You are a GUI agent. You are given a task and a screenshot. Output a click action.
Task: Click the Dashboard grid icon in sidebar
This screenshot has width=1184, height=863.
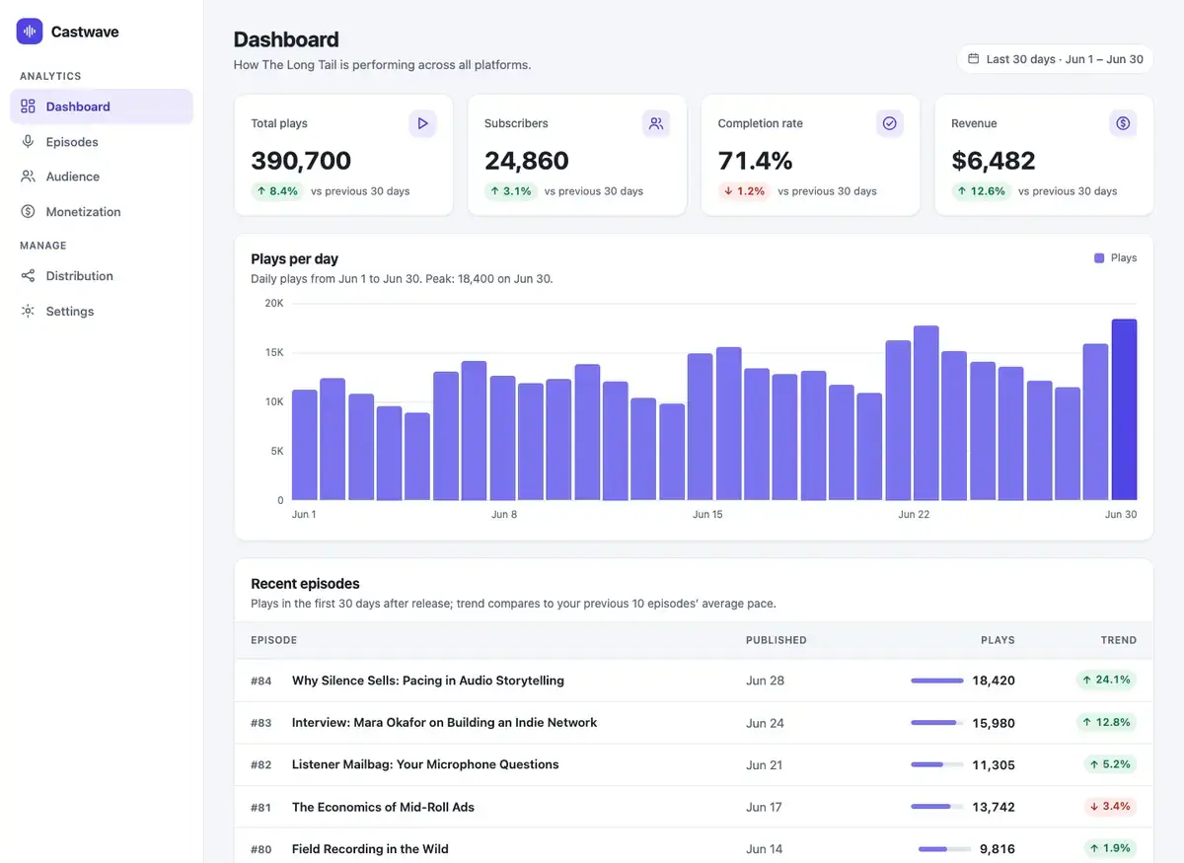28,107
